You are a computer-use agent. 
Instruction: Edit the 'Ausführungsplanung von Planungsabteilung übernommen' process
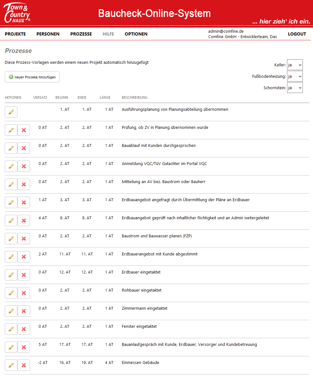pyautogui.click(x=11, y=112)
